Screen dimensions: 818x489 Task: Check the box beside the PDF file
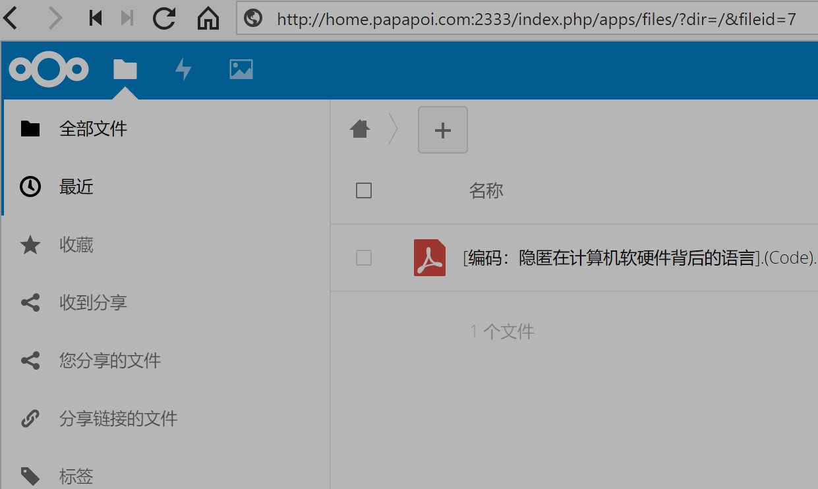point(364,258)
